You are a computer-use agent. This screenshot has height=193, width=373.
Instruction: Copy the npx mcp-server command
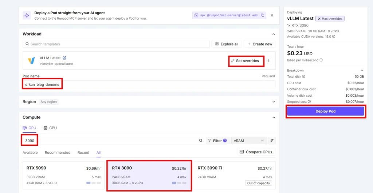[x=262, y=15]
